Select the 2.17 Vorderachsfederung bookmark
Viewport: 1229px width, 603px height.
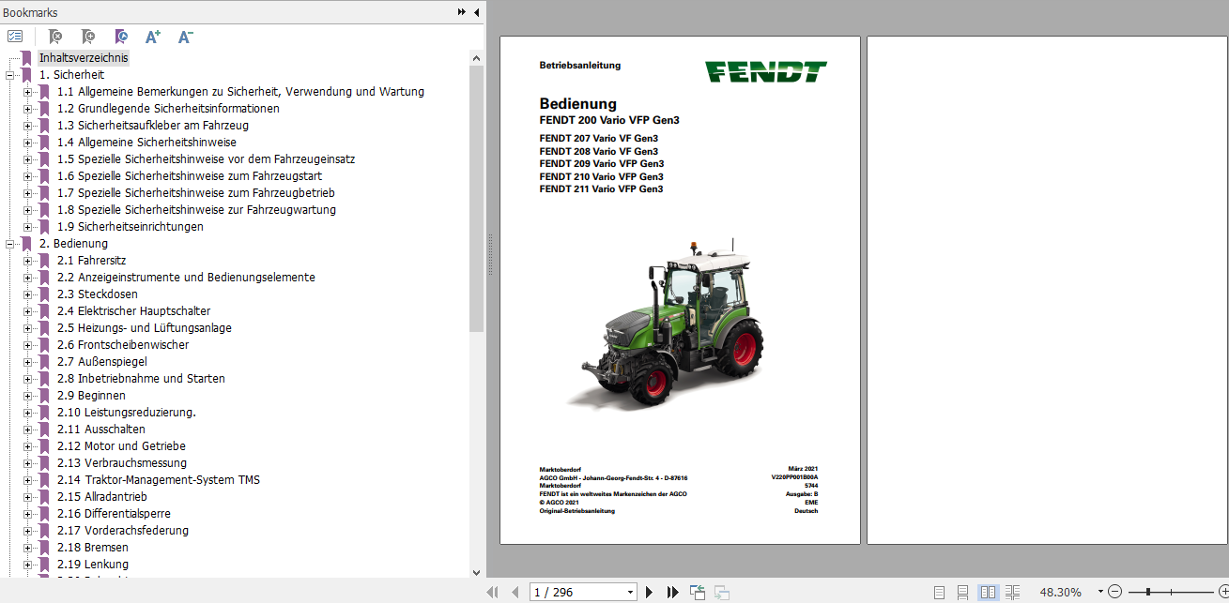123,531
